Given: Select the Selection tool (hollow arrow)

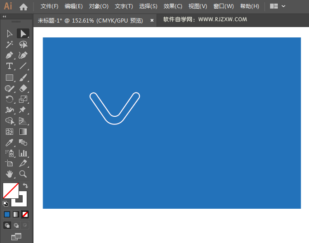Looking at the screenshot, I should [10, 34].
